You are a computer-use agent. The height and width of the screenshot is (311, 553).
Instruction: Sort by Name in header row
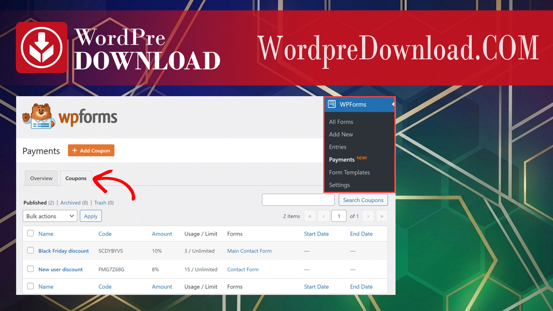pos(46,234)
